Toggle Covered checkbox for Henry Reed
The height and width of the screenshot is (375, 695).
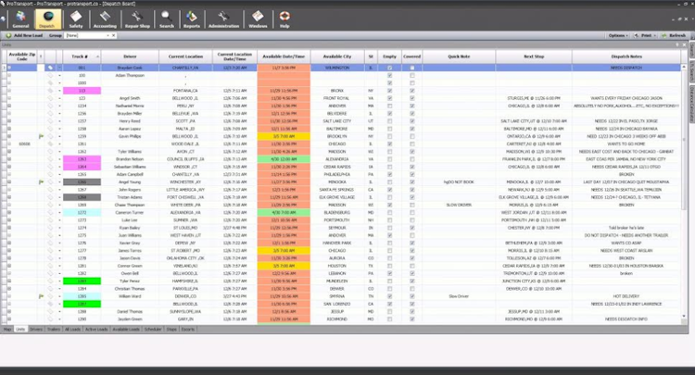pyautogui.click(x=411, y=121)
